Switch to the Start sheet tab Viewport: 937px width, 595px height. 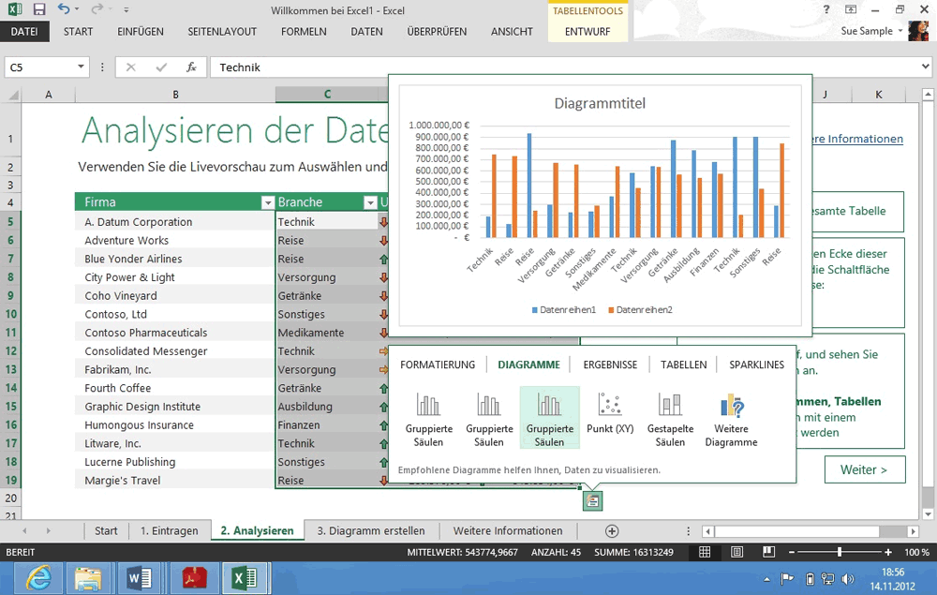(x=106, y=530)
